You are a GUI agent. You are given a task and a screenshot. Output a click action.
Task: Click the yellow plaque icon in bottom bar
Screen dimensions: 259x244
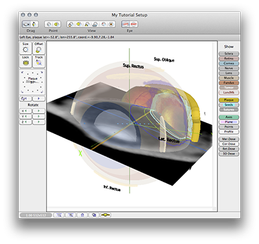pyautogui.click(x=106, y=215)
